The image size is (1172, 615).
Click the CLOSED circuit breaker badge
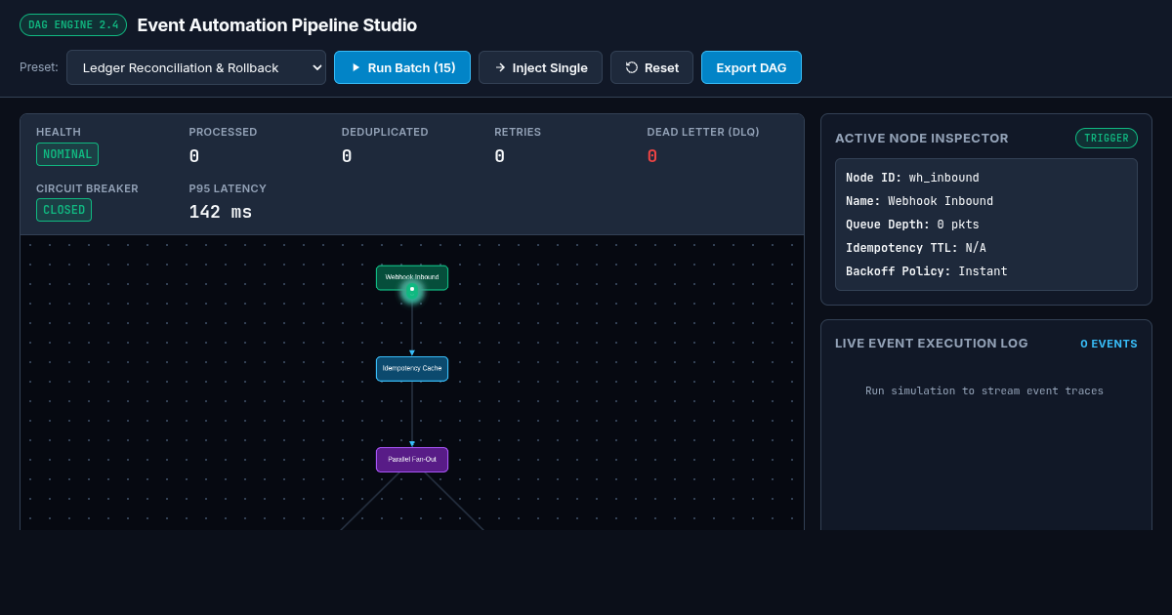63,210
